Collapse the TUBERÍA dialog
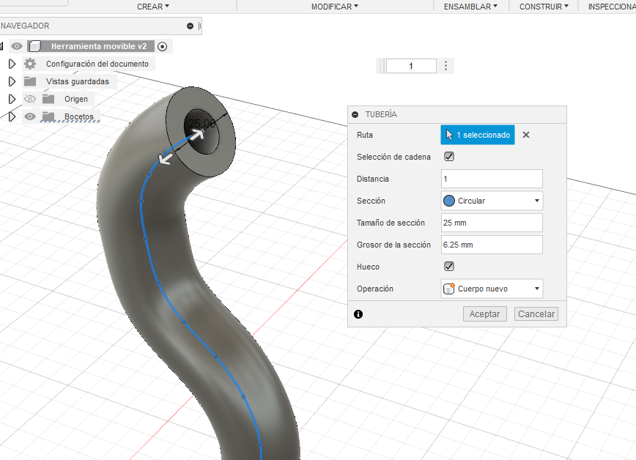This screenshot has height=460, width=636. 355,115
